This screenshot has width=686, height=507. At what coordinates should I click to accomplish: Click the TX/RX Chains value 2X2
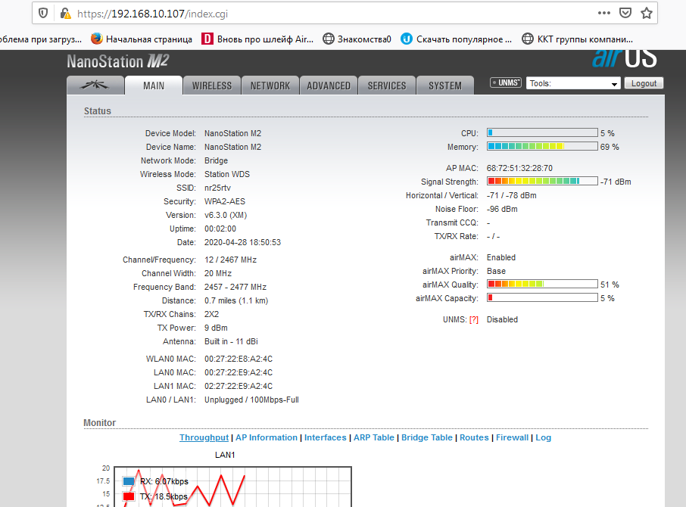212,314
